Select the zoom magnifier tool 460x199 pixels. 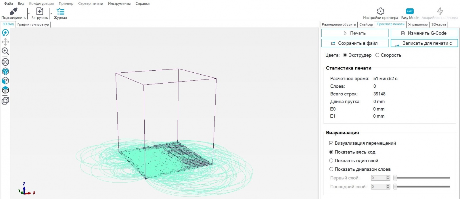coord(5,51)
